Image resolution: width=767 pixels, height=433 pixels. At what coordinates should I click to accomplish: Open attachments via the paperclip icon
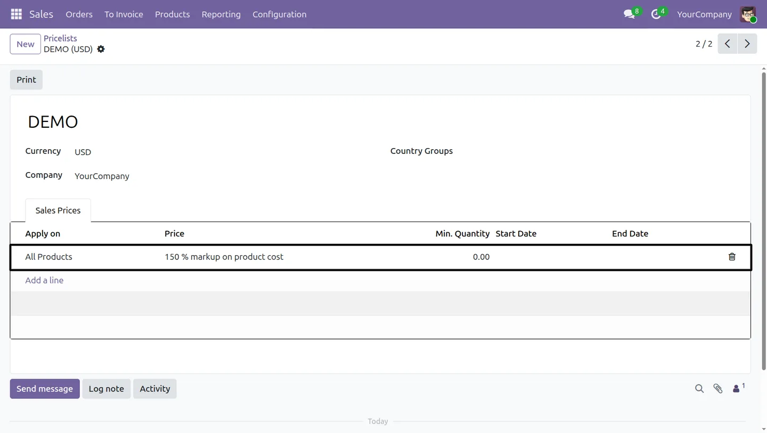pos(718,389)
